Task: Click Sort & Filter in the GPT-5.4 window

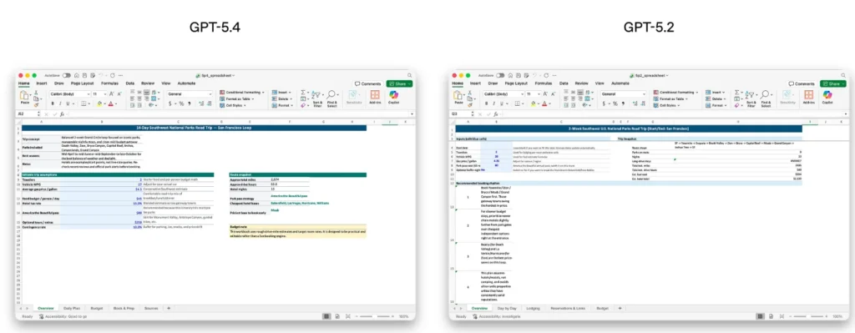Action: (x=318, y=98)
